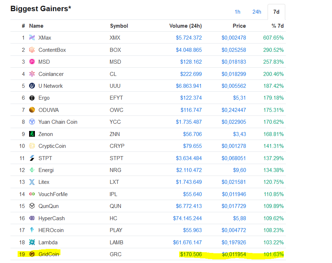This screenshot has height=263, width=332.
Task: Open the Energi name link
Action: (46, 170)
